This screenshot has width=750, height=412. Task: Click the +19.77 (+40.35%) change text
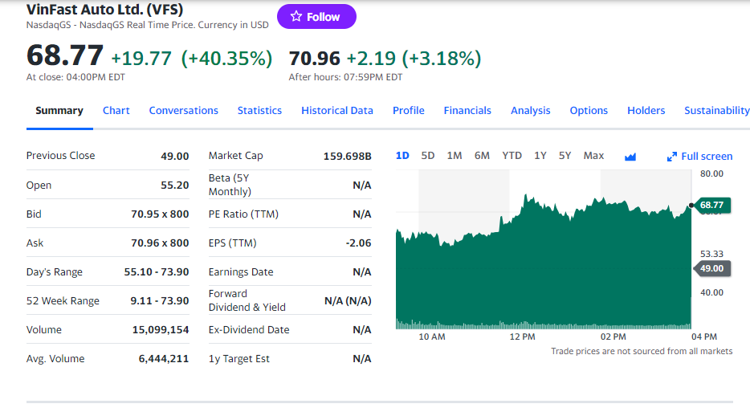(192, 59)
